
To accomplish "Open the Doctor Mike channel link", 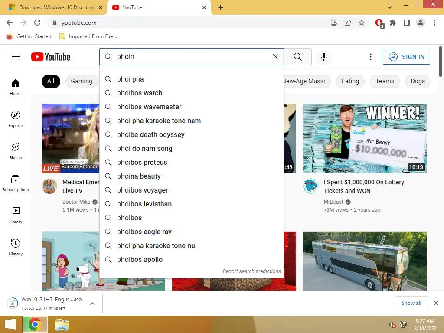I will coord(76,202).
